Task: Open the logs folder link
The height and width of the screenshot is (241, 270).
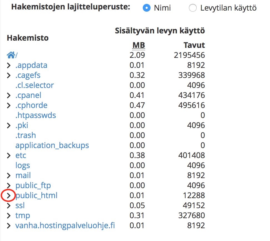Action: pyautogui.click(x=22, y=165)
